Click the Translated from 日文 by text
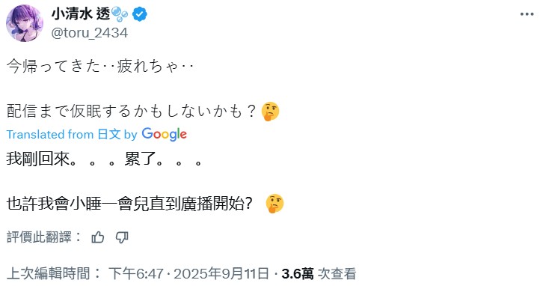 coord(72,134)
